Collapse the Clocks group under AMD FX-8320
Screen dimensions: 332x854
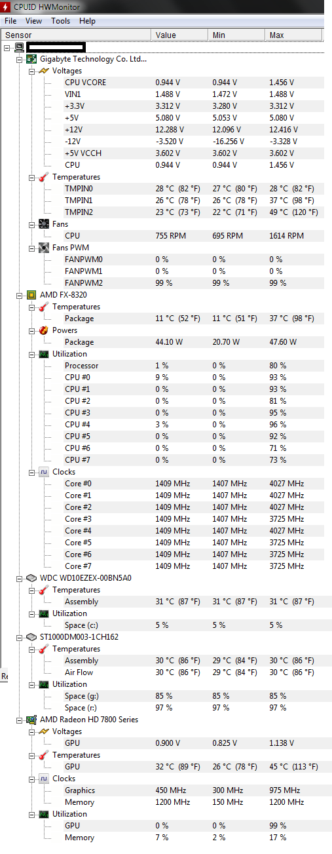point(31,472)
